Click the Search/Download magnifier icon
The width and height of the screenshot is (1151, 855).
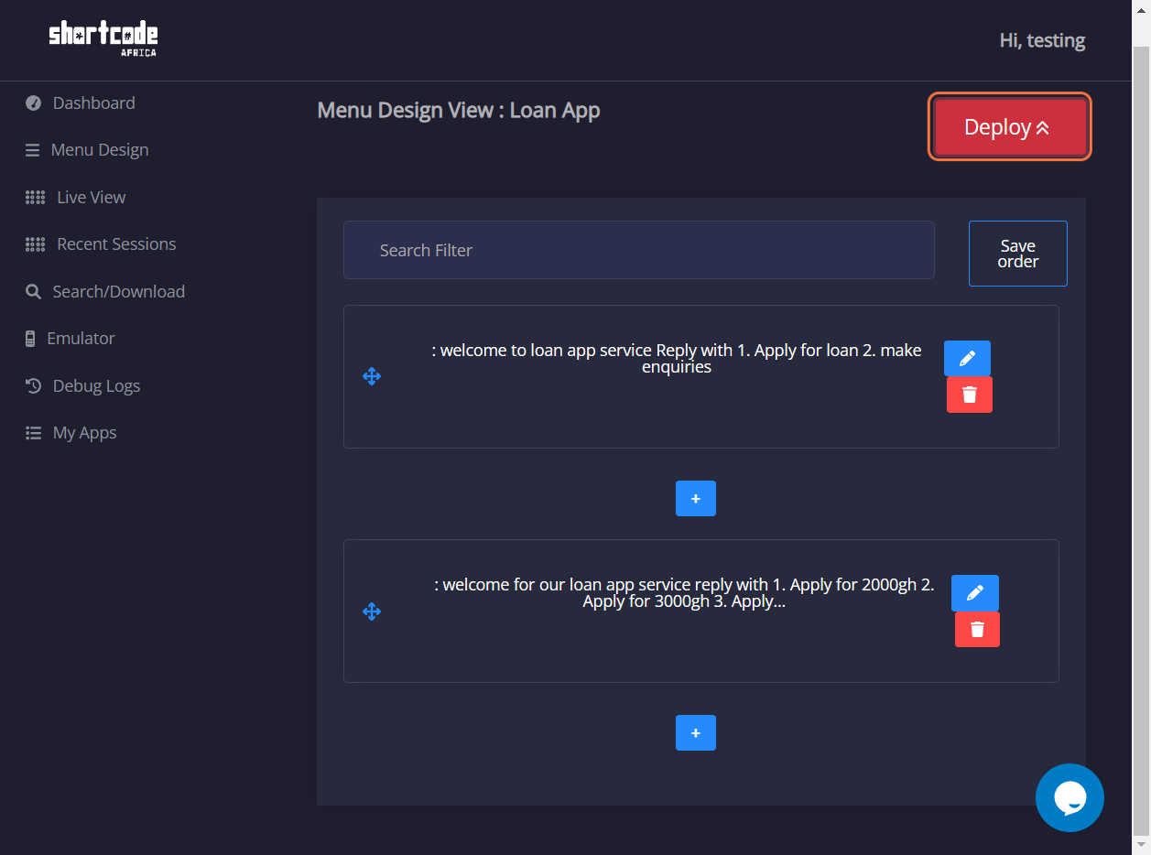pyautogui.click(x=33, y=291)
